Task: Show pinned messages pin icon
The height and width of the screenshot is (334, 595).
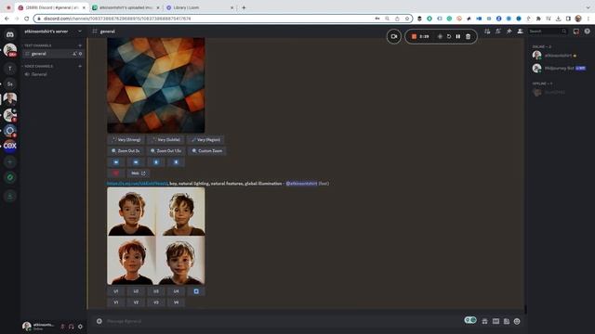Action: point(509,32)
